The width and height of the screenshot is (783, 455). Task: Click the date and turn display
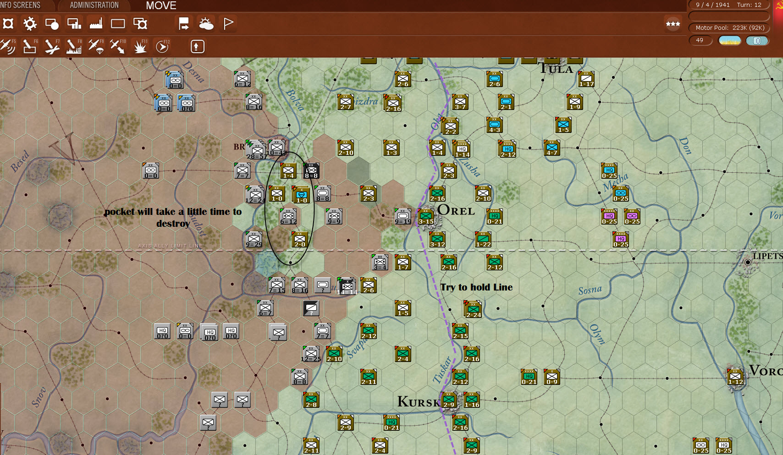[729, 5]
